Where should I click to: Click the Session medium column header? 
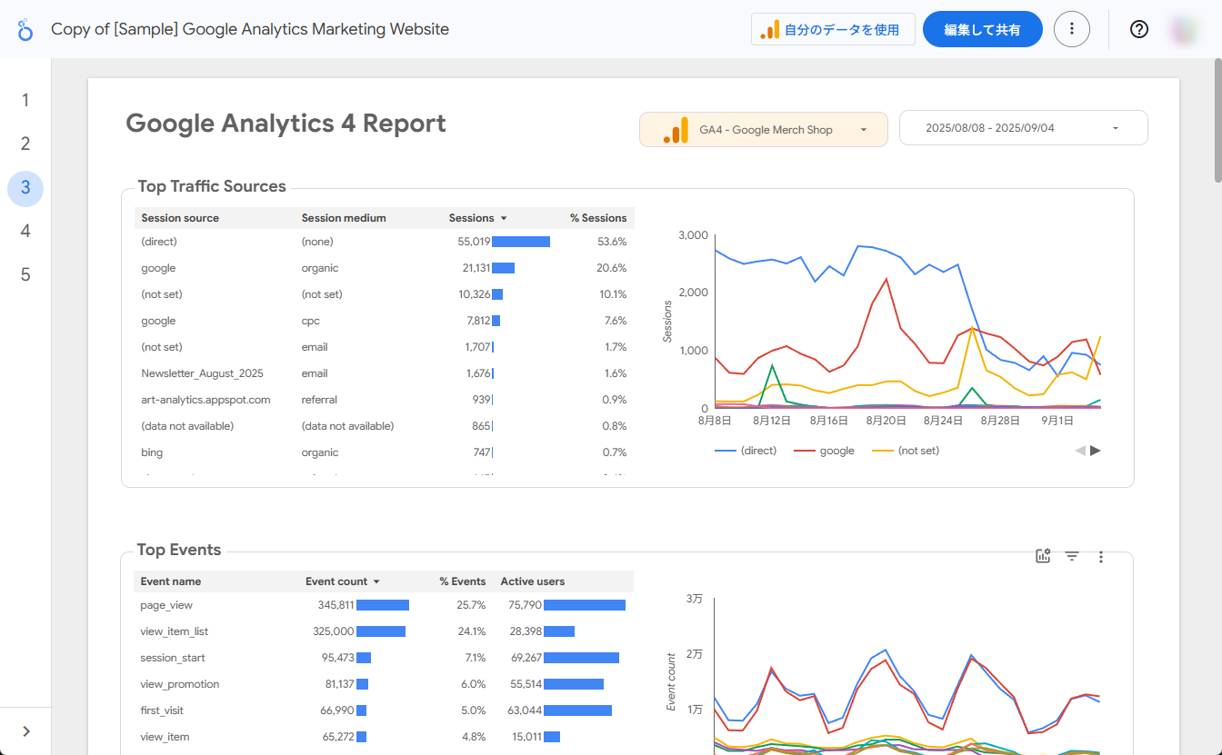[344, 218]
